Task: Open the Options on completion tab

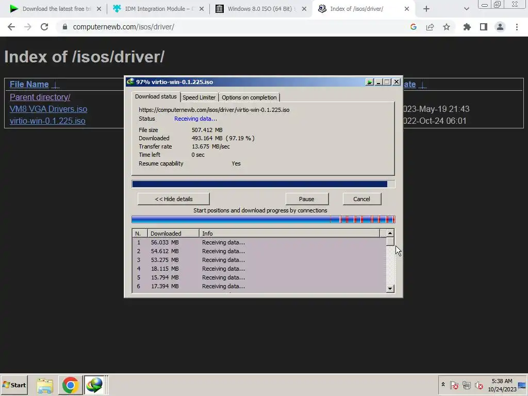Action: pos(249,97)
